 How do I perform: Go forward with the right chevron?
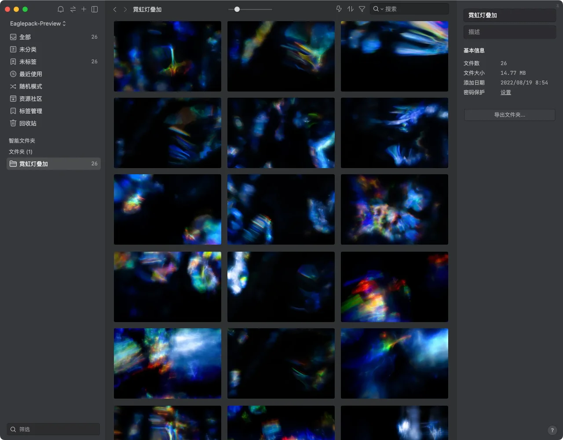[x=125, y=9]
